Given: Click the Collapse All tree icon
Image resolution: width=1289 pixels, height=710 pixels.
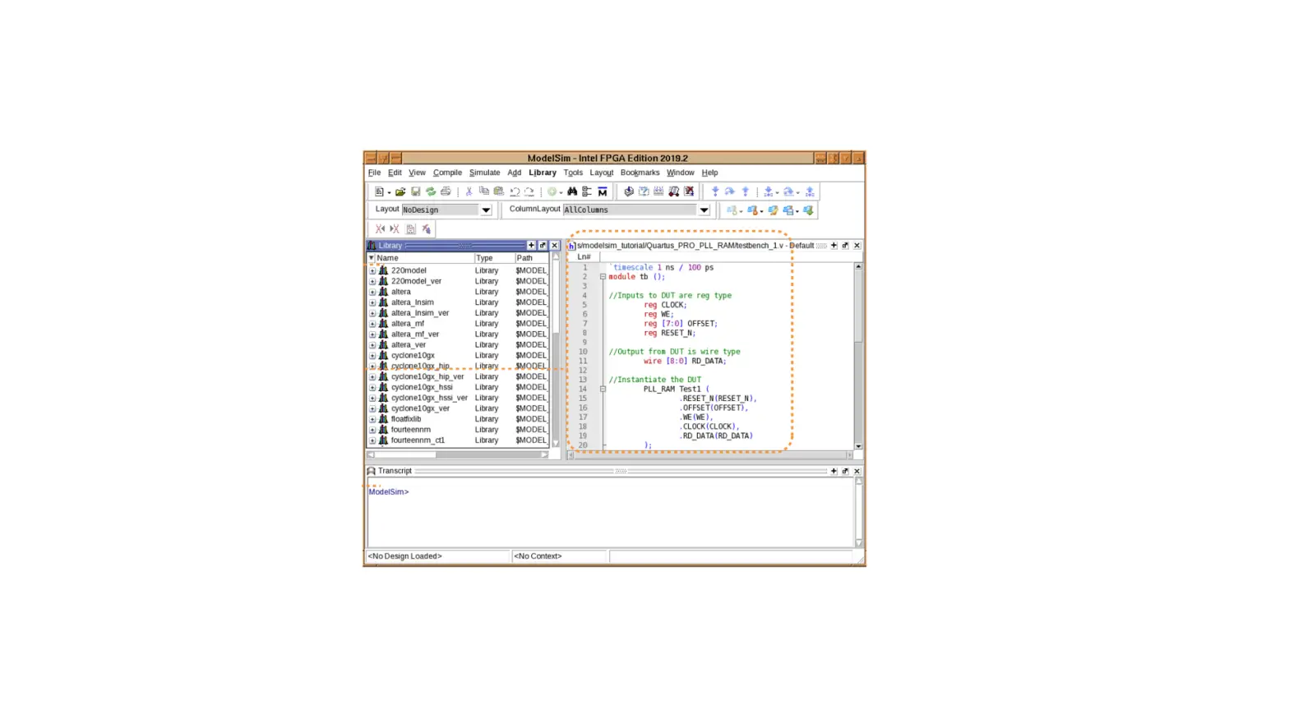Looking at the screenshot, I should pos(587,191).
